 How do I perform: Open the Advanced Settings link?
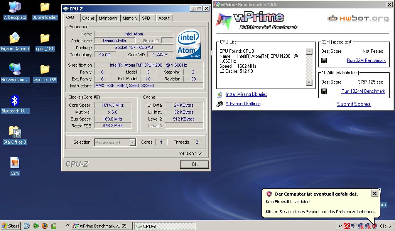tap(243, 104)
